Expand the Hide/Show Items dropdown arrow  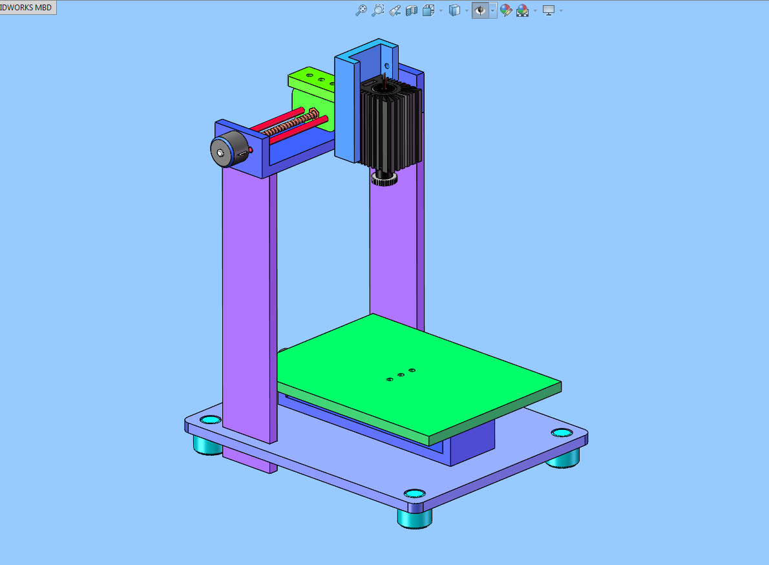(493, 10)
